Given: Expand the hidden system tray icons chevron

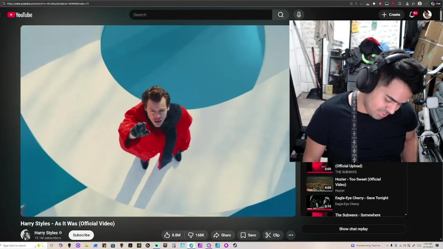Looking at the screenshot, I should pos(387,246).
